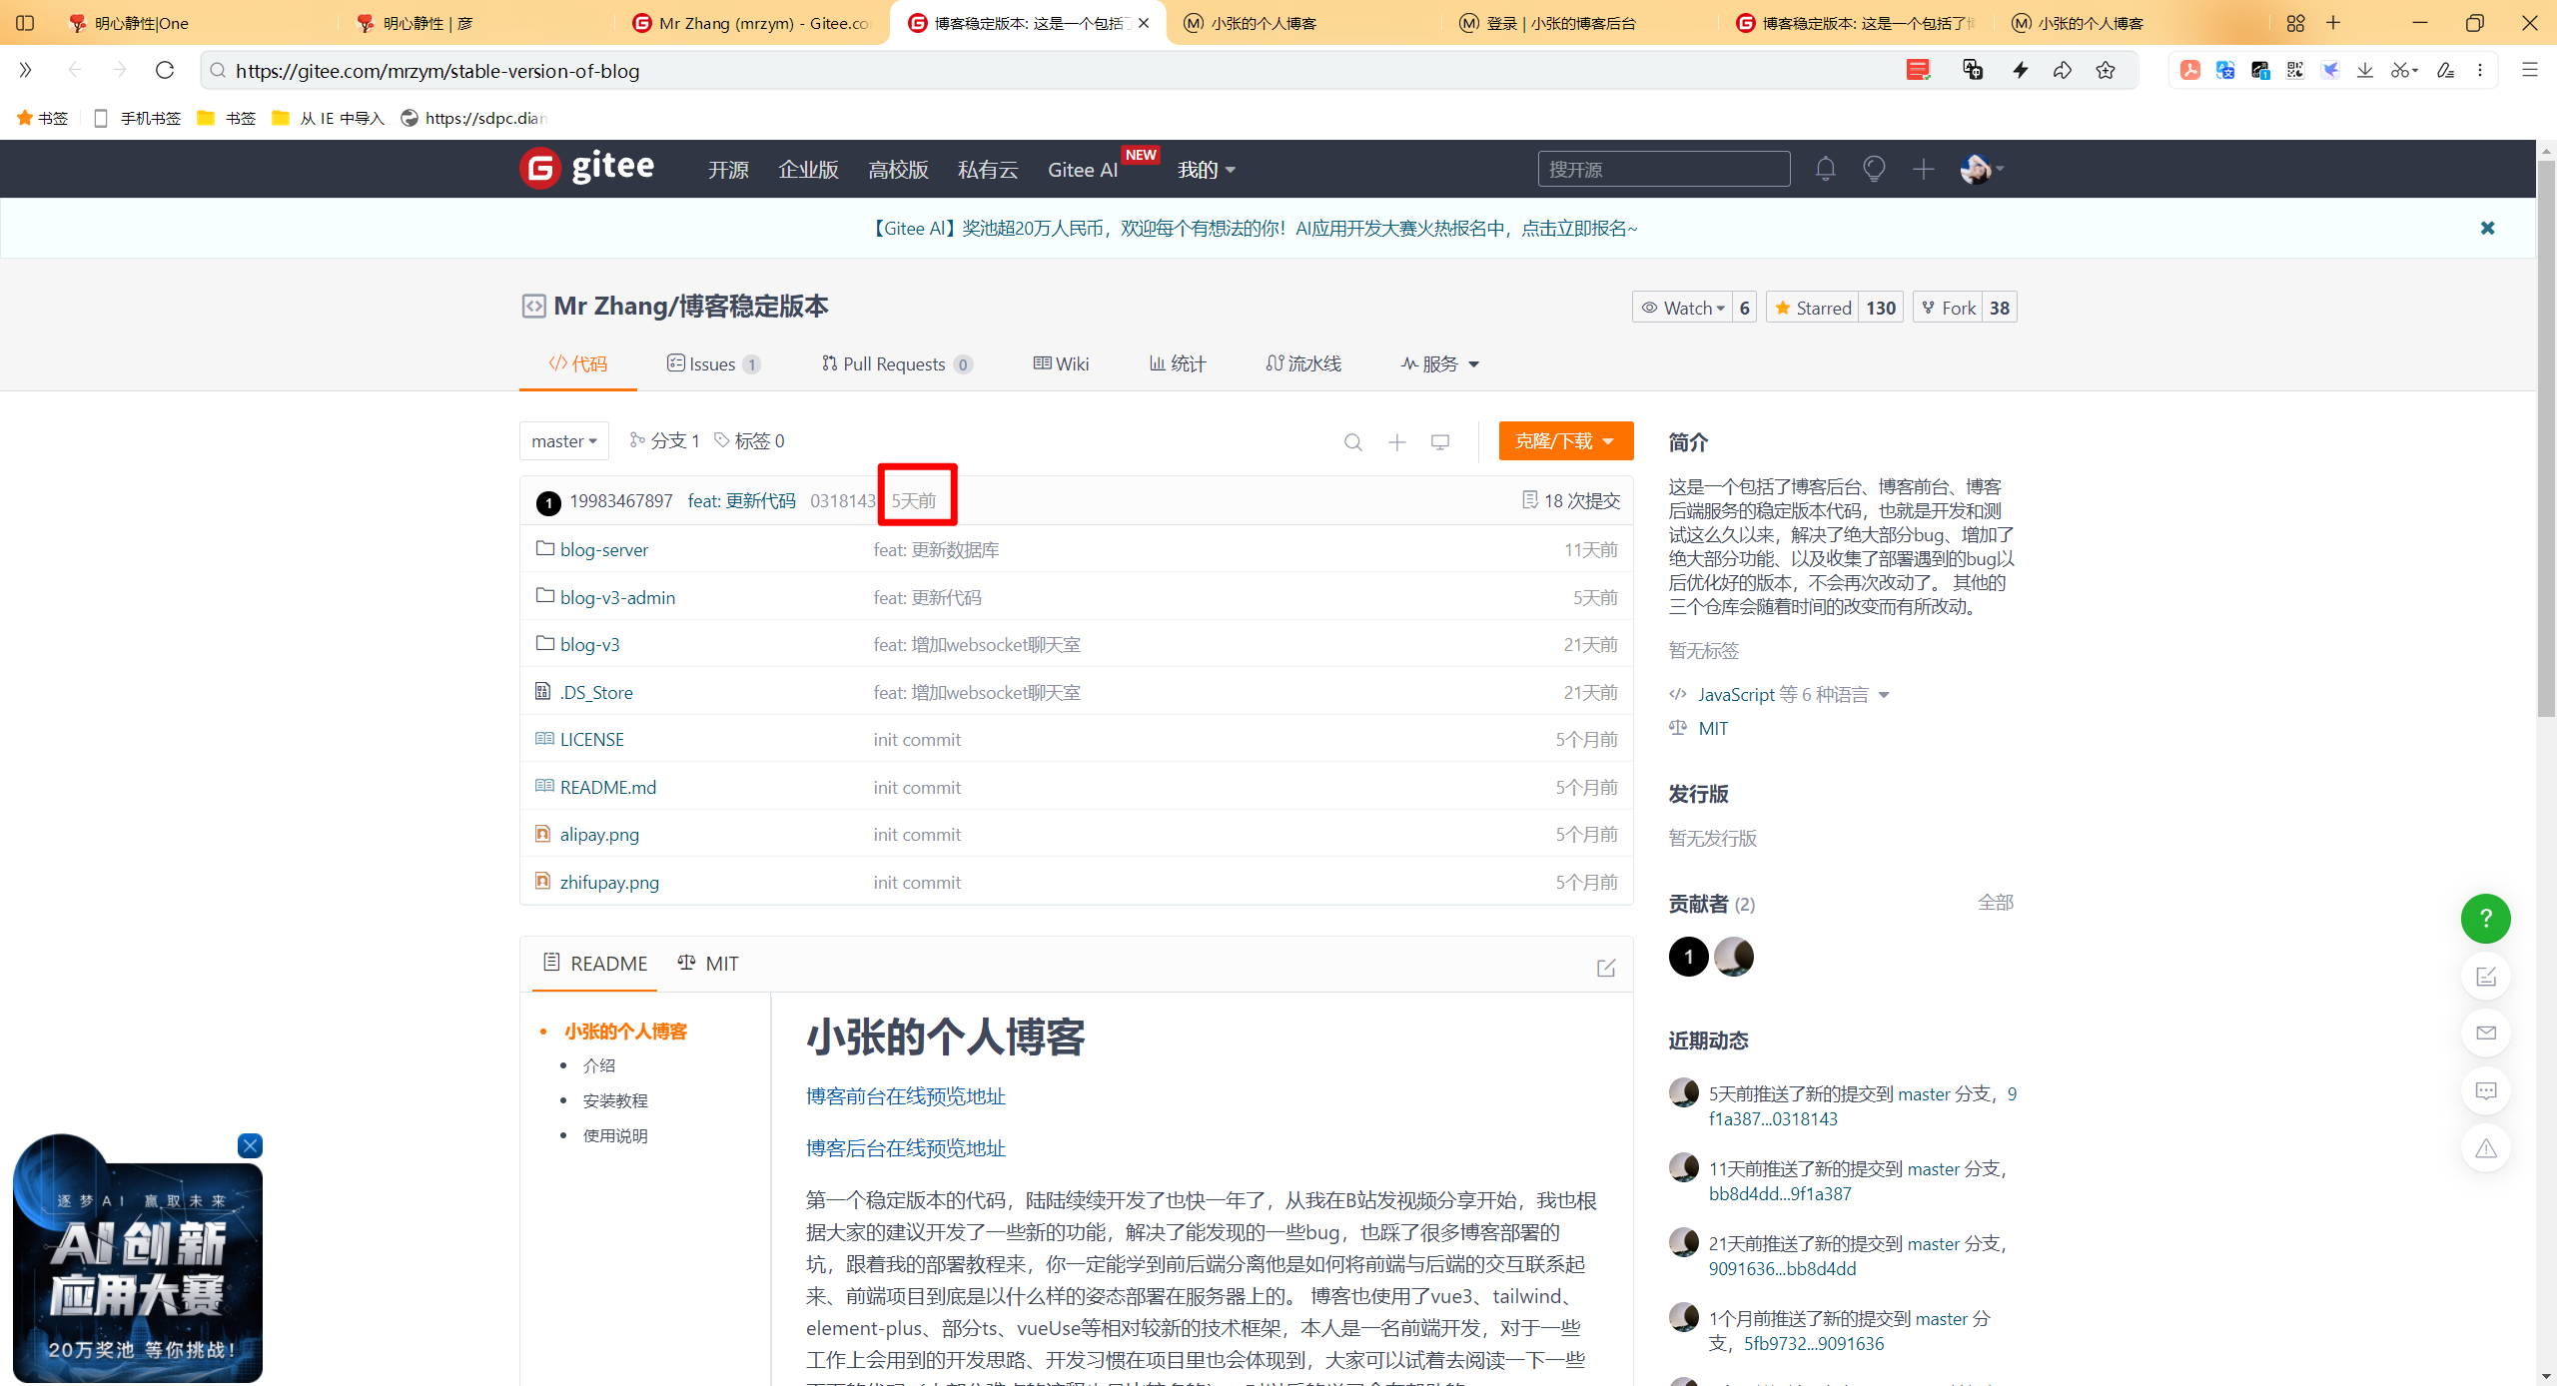This screenshot has width=2557, height=1386.
Task: Open the README.md file
Action: [607, 788]
